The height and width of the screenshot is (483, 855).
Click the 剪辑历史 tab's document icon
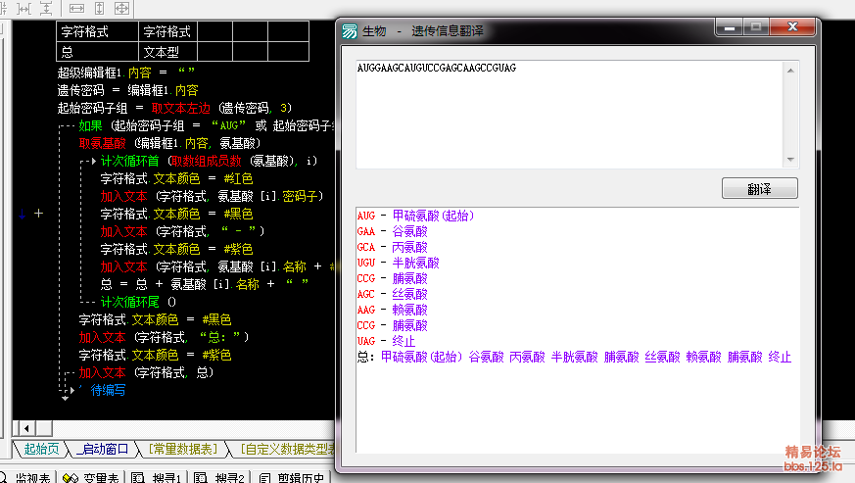[264, 478]
